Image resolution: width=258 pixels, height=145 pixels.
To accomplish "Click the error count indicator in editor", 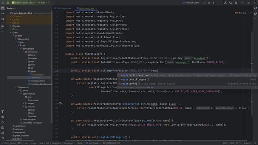I will [x=236, y=13].
